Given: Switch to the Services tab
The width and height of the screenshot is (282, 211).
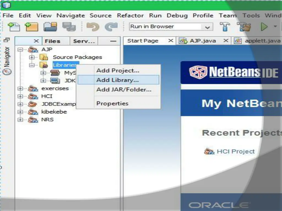Looking at the screenshot, I should (x=84, y=41).
